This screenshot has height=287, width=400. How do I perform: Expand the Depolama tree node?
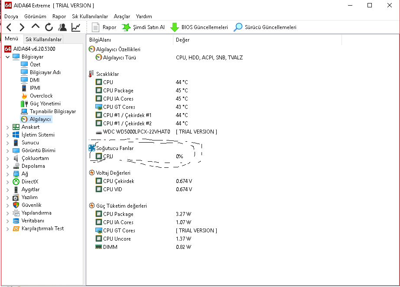[x=8, y=166]
